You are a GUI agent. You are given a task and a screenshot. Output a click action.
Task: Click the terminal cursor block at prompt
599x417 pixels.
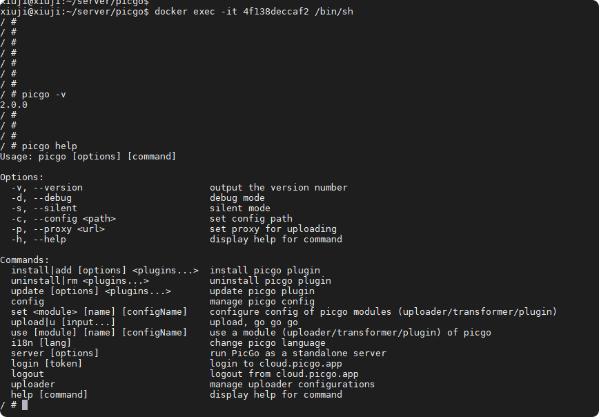click(25, 405)
